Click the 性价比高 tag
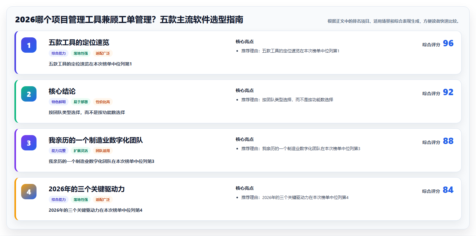 click(103, 102)
